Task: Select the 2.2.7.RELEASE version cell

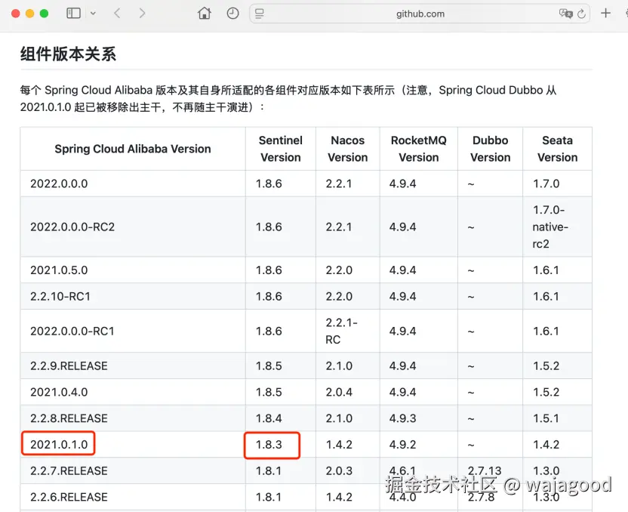Action: (133, 470)
